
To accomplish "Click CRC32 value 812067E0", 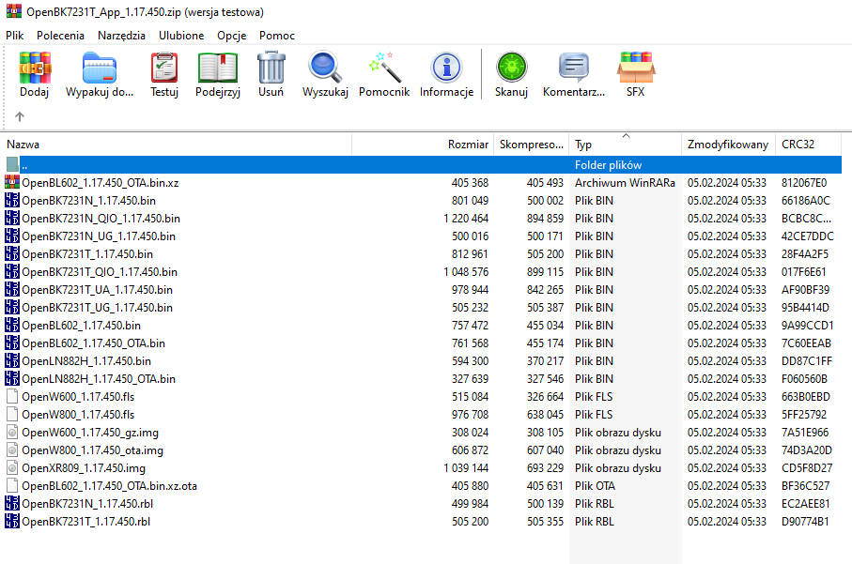I will (804, 183).
